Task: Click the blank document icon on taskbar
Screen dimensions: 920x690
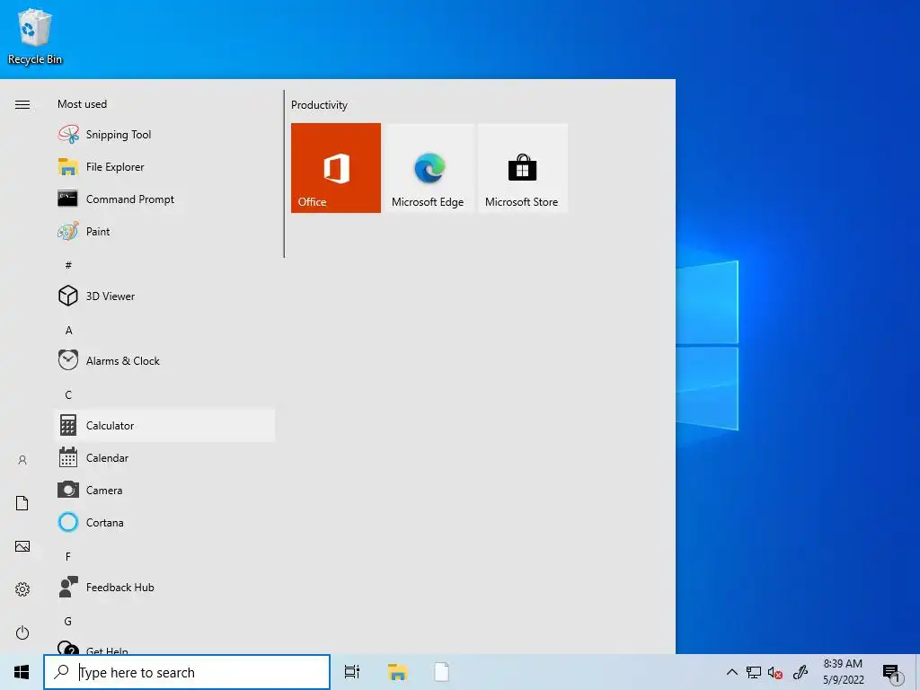Action: click(x=442, y=672)
